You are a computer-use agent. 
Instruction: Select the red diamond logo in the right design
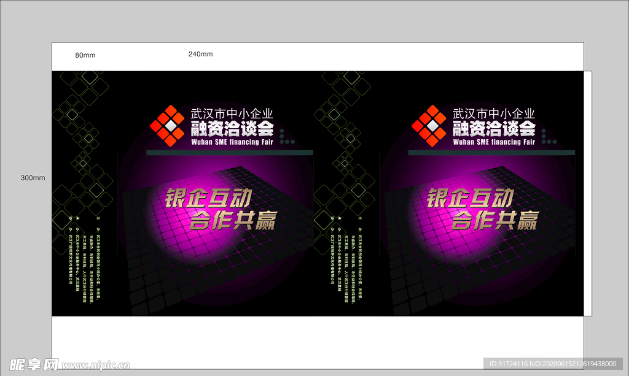point(429,126)
